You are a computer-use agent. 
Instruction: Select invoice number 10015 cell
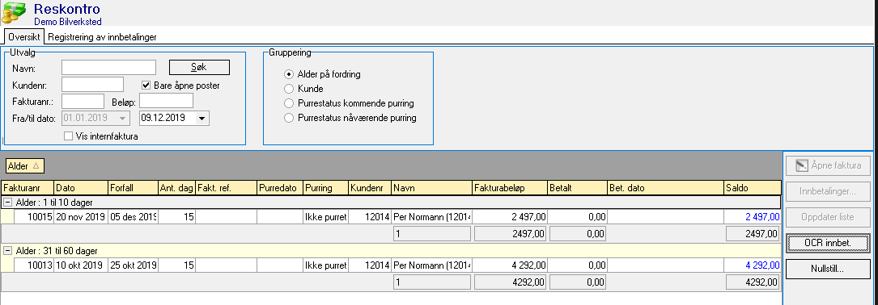click(x=34, y=217)
